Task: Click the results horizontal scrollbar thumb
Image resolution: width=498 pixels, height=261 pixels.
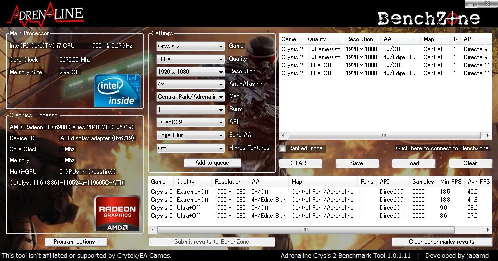Action: click(305, 230)
